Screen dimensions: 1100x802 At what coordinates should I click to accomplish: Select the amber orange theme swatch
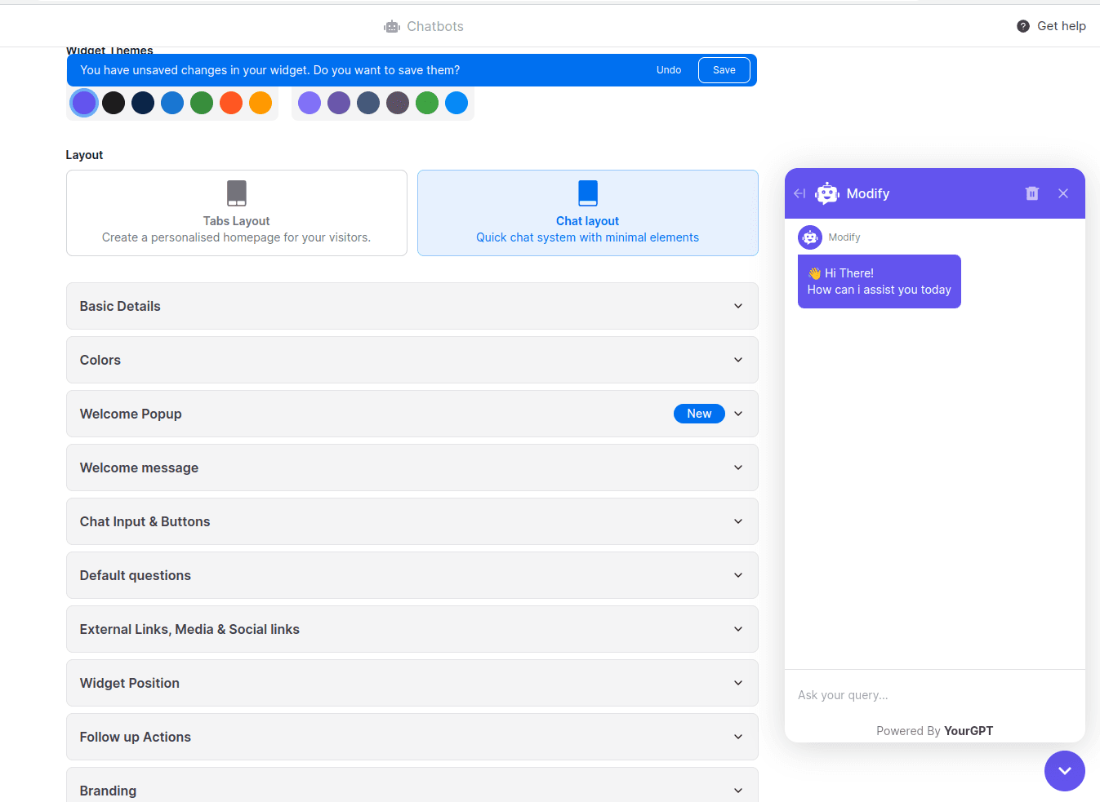(261, 103)
